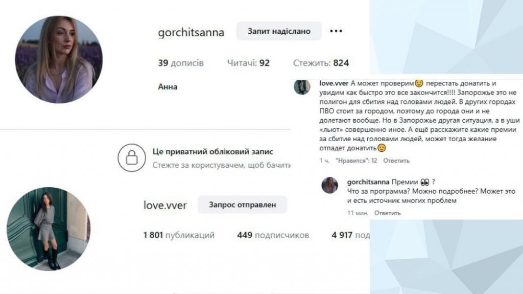
Task: Reply to gorchitsanna's comment via "Ответить"
Action: click(x=387, y=213)
